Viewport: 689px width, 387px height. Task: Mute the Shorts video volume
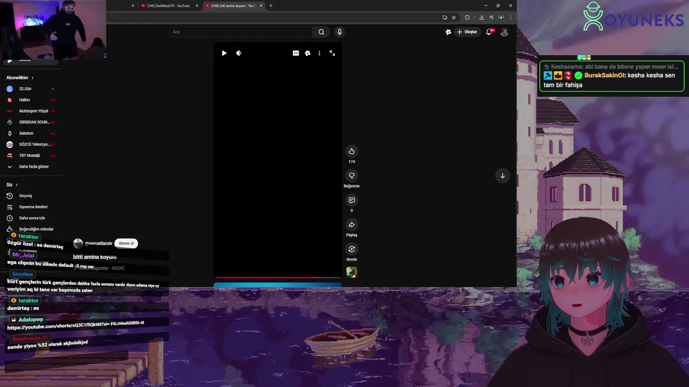pos(238,53)
